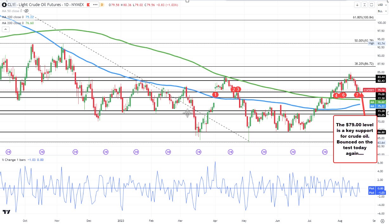
Task: Open the BLL unit dropdown
Action: tap(381, 11)
